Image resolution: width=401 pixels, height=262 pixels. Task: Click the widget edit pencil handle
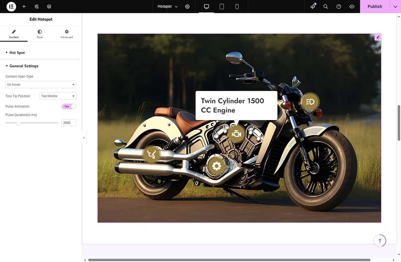(x=378, y=37)
